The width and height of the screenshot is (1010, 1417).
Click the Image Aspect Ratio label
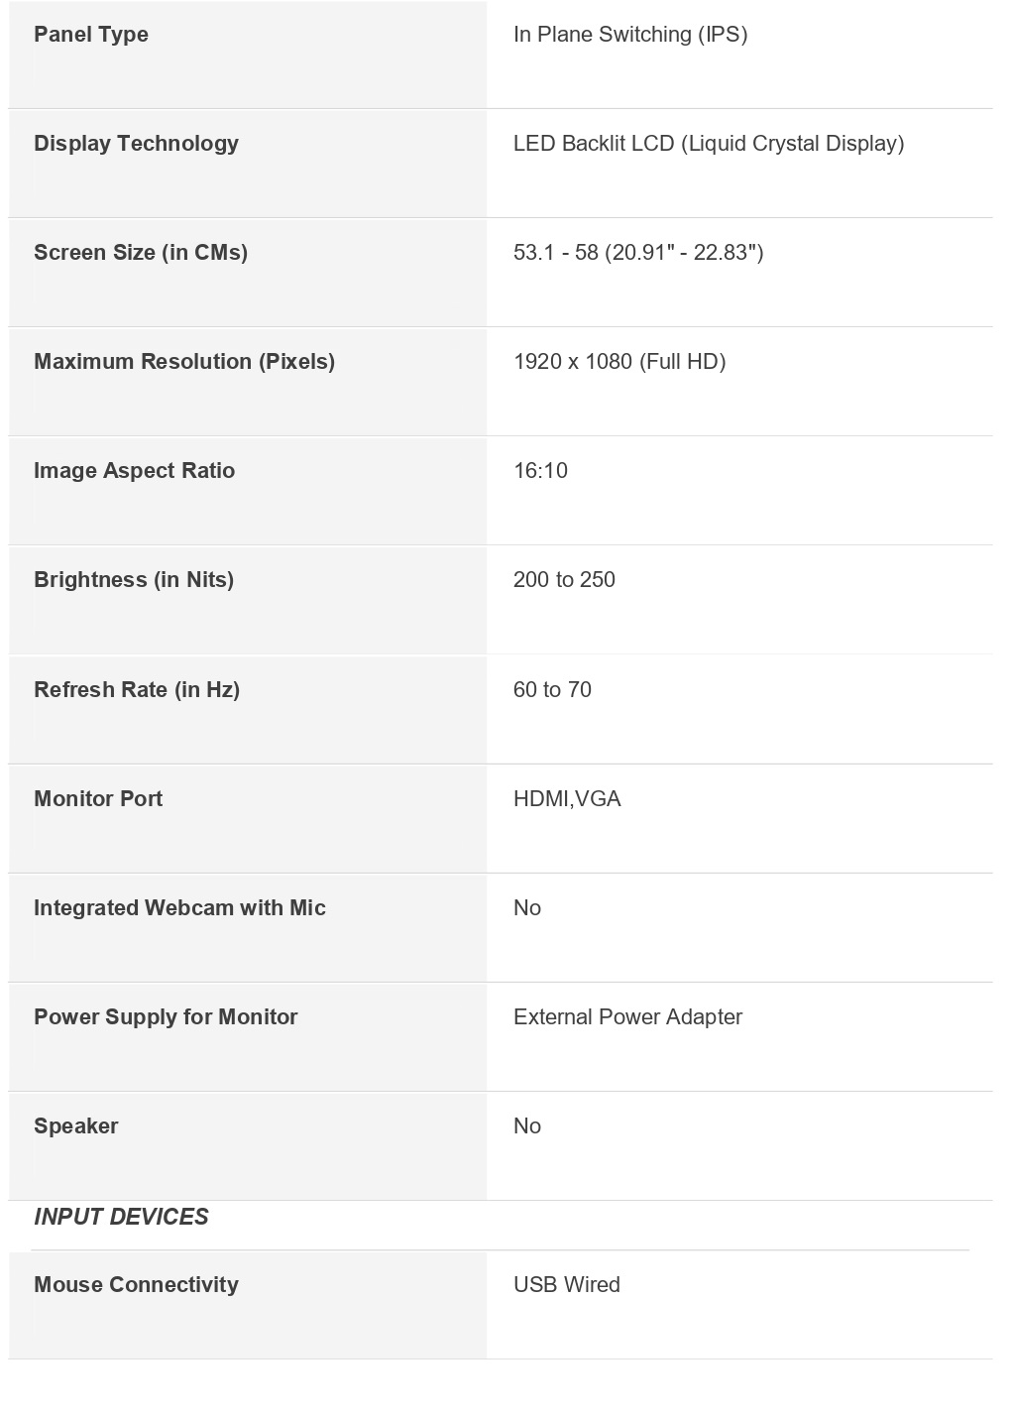(x=134, y=471)
